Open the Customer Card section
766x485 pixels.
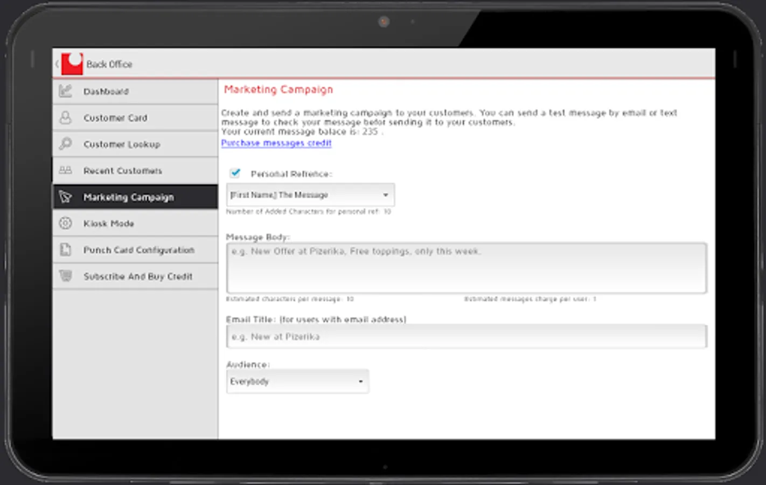click(135, 118)
